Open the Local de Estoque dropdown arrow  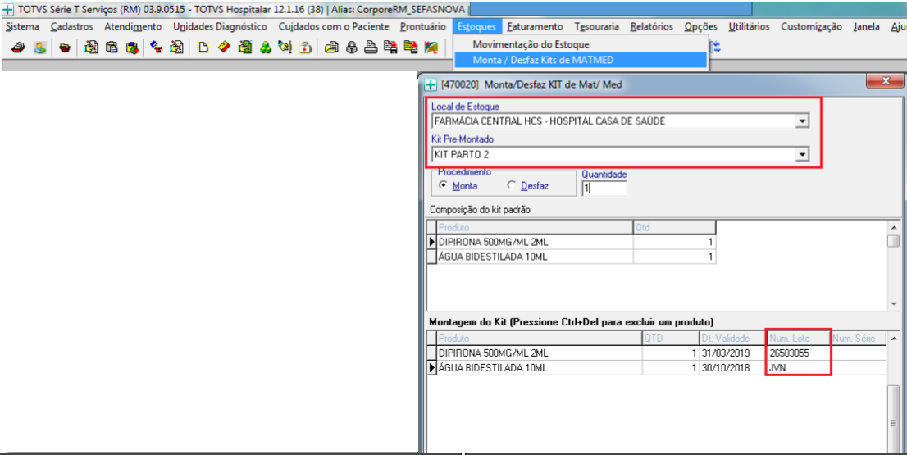802,121
